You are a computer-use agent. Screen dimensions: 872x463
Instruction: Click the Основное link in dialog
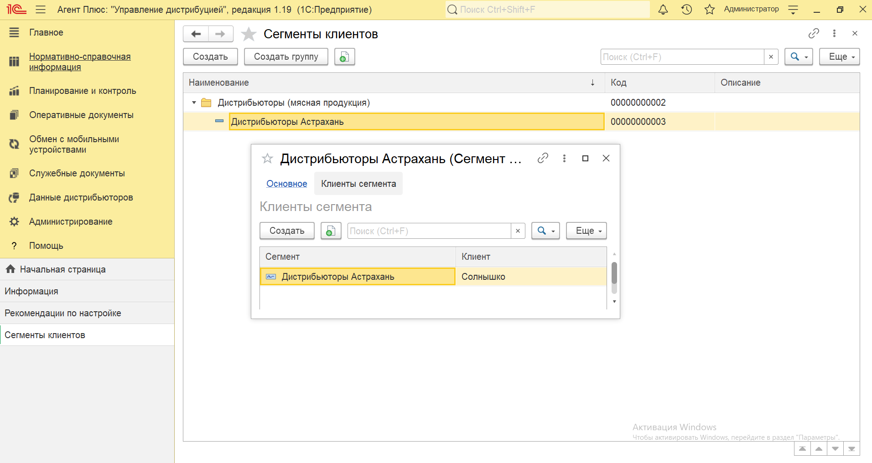(x=287, y=184)
